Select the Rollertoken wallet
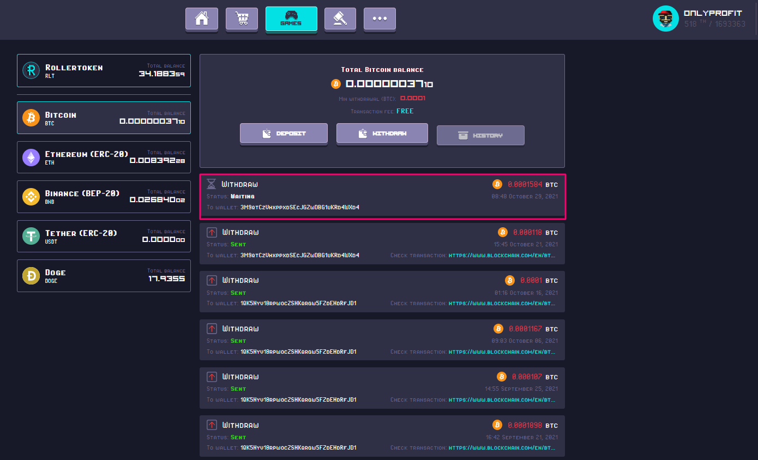The height and width of the screenshot is (460, 758). coord(104,70)
